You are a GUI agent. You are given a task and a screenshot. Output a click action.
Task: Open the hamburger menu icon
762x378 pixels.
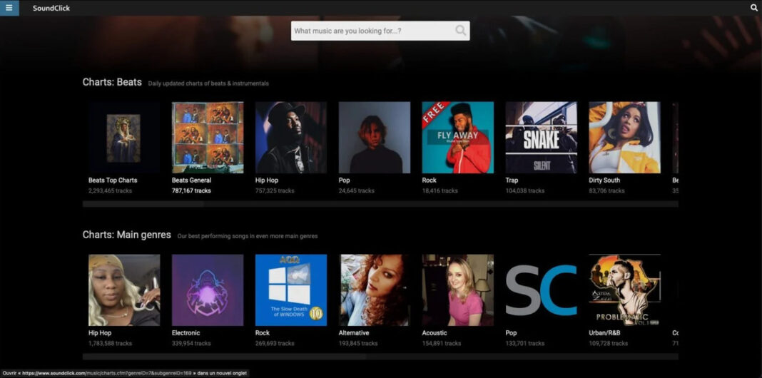pos(9,8)
